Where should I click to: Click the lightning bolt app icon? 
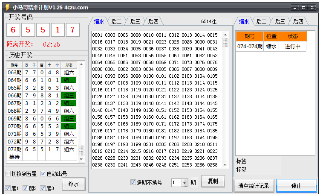7,7
